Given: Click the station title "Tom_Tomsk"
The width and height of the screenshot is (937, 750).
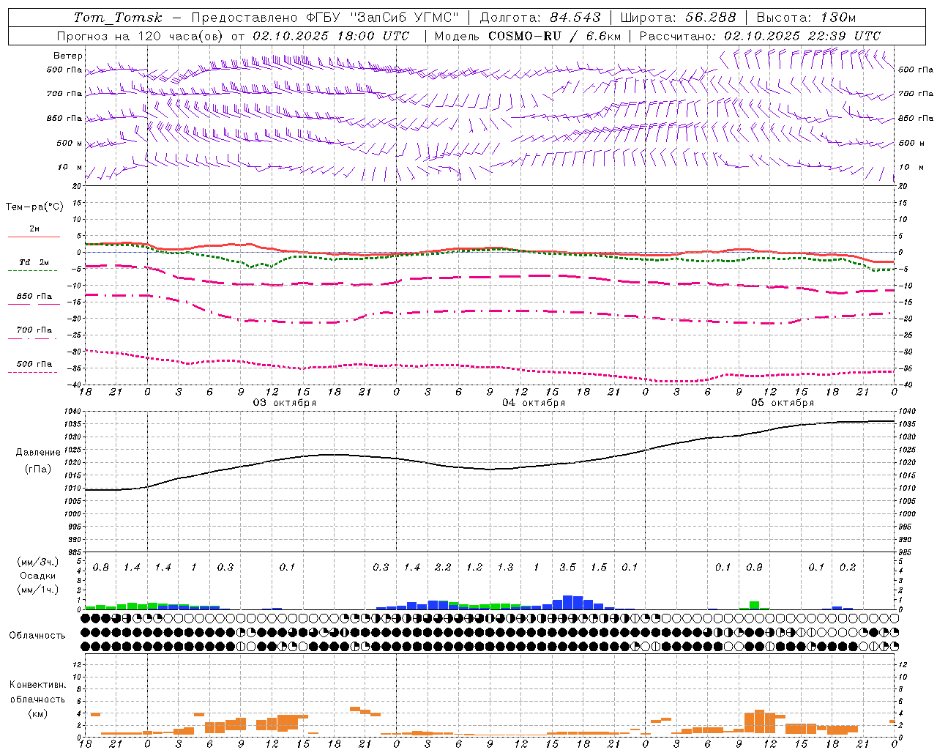Looking at the screenshot, I should pos(117,18).
